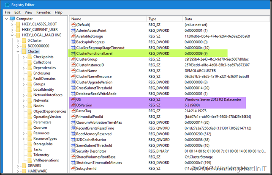Collapse the Cluster key
Screen dimensions: 272x175
[18, 52]
